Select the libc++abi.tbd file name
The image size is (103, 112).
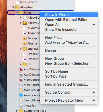[29, 2]
